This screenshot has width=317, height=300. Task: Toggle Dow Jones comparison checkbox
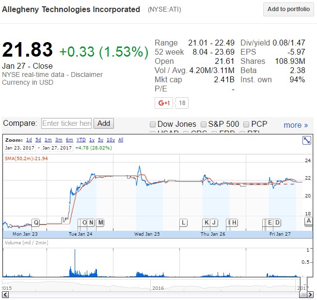click(x=153, y=124)
